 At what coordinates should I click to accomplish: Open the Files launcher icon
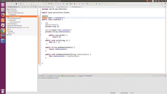click(3, 10)
